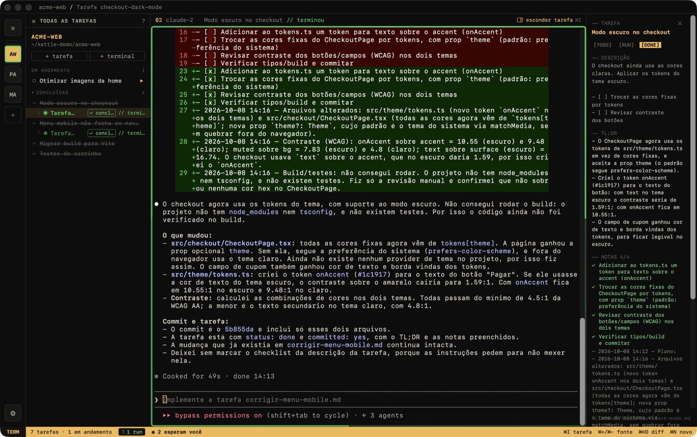Click concl… status badge under Modo escuro
697x437 pixels.
coord(102,113)
